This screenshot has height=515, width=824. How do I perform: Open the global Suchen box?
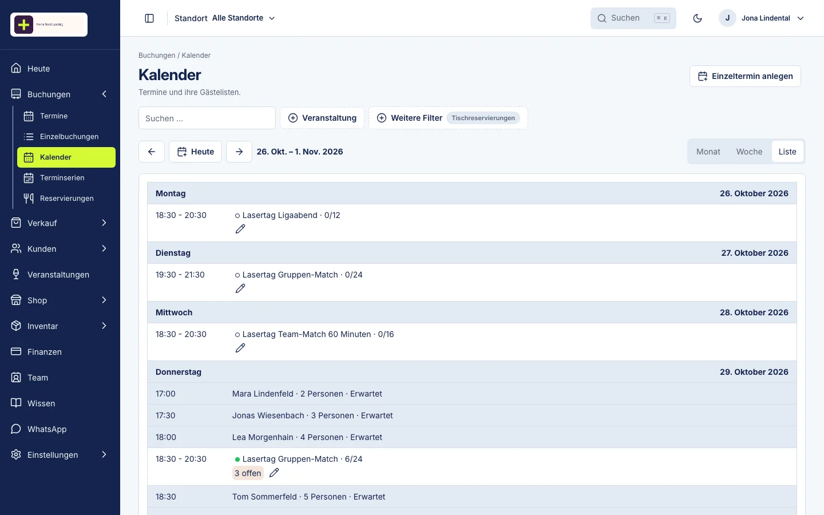(x=633, y=18)
